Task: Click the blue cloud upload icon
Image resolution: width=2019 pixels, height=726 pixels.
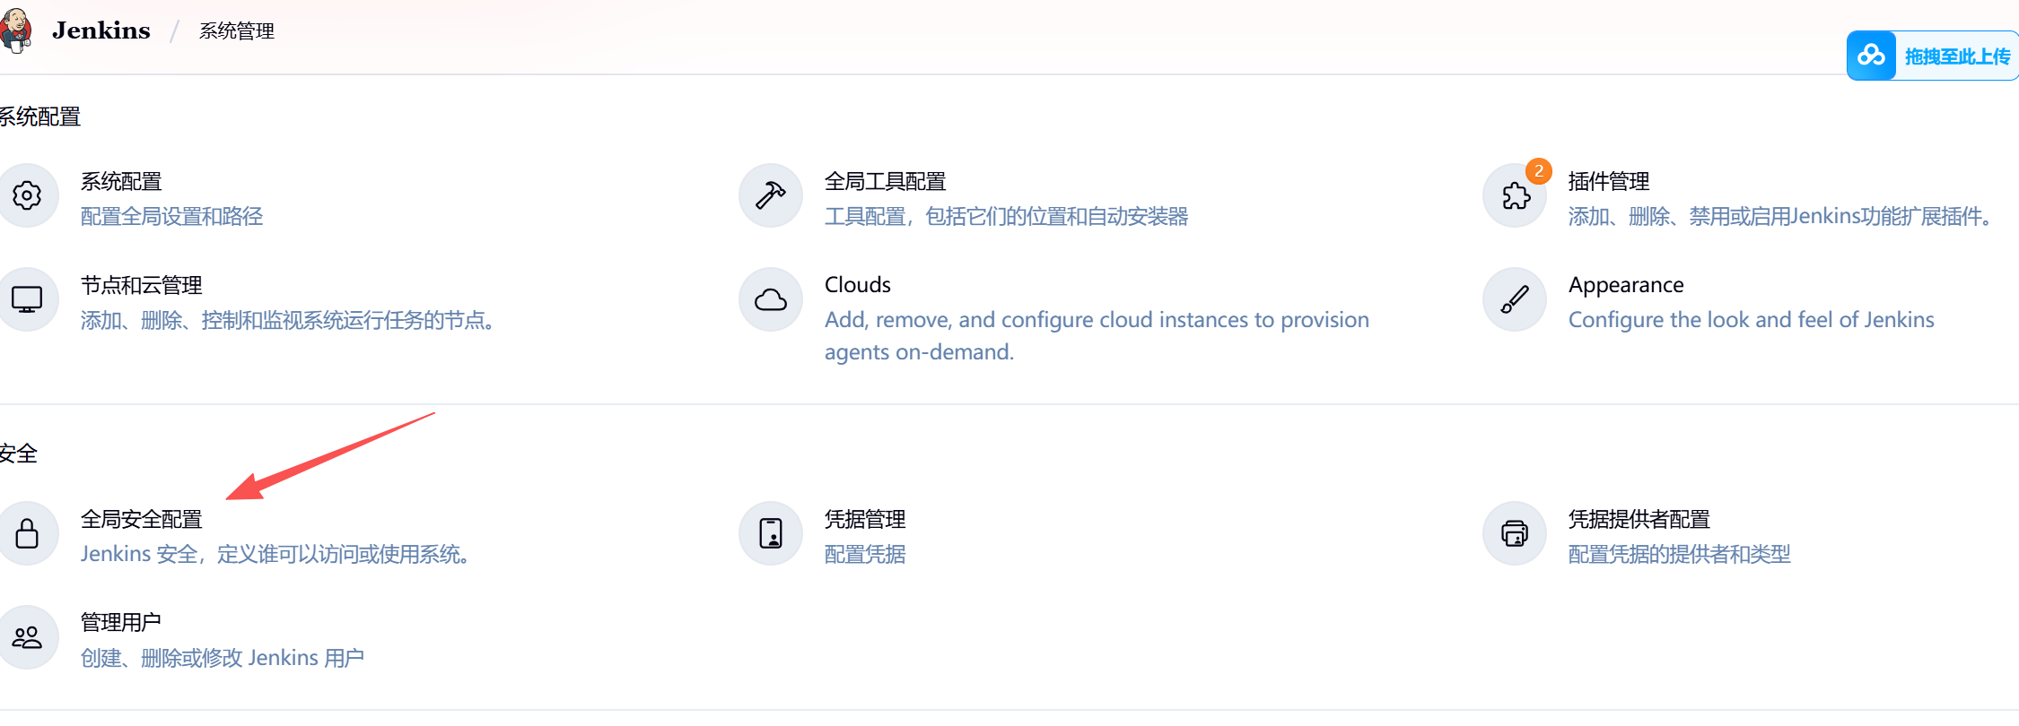Action: point(1871,56)
